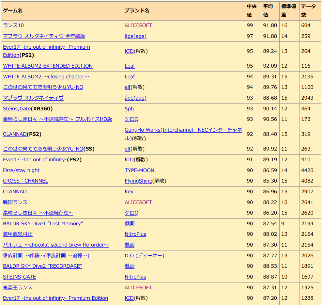Open ALICESOFT brand link in ランス10 row
Screen dimensions: 322x305
pyautogui.click(x=138, y=25)
